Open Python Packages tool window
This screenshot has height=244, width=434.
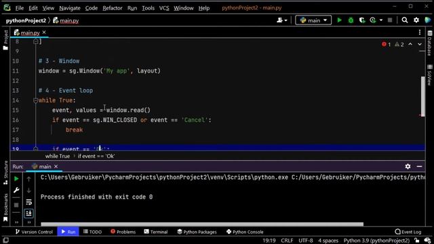(197, 232)
